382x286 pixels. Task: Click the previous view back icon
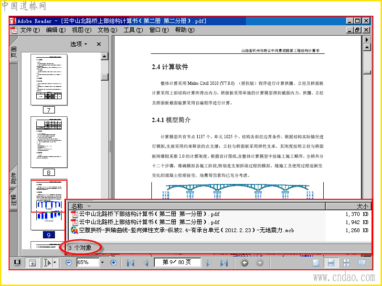pos(244,263)
